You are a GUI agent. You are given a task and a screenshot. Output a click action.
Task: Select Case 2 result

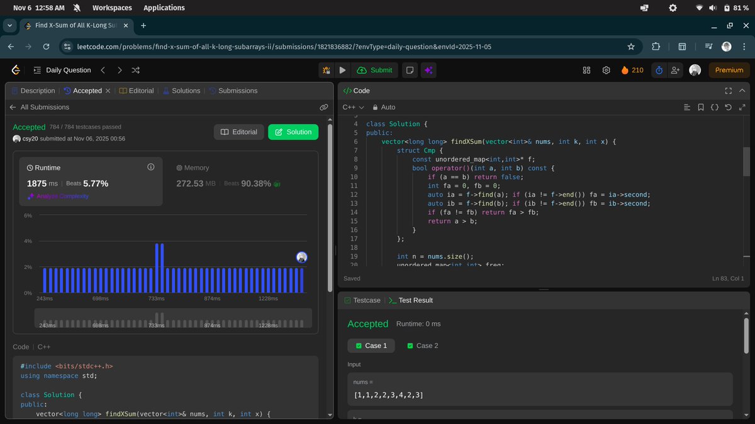click(x=423, y=345)
